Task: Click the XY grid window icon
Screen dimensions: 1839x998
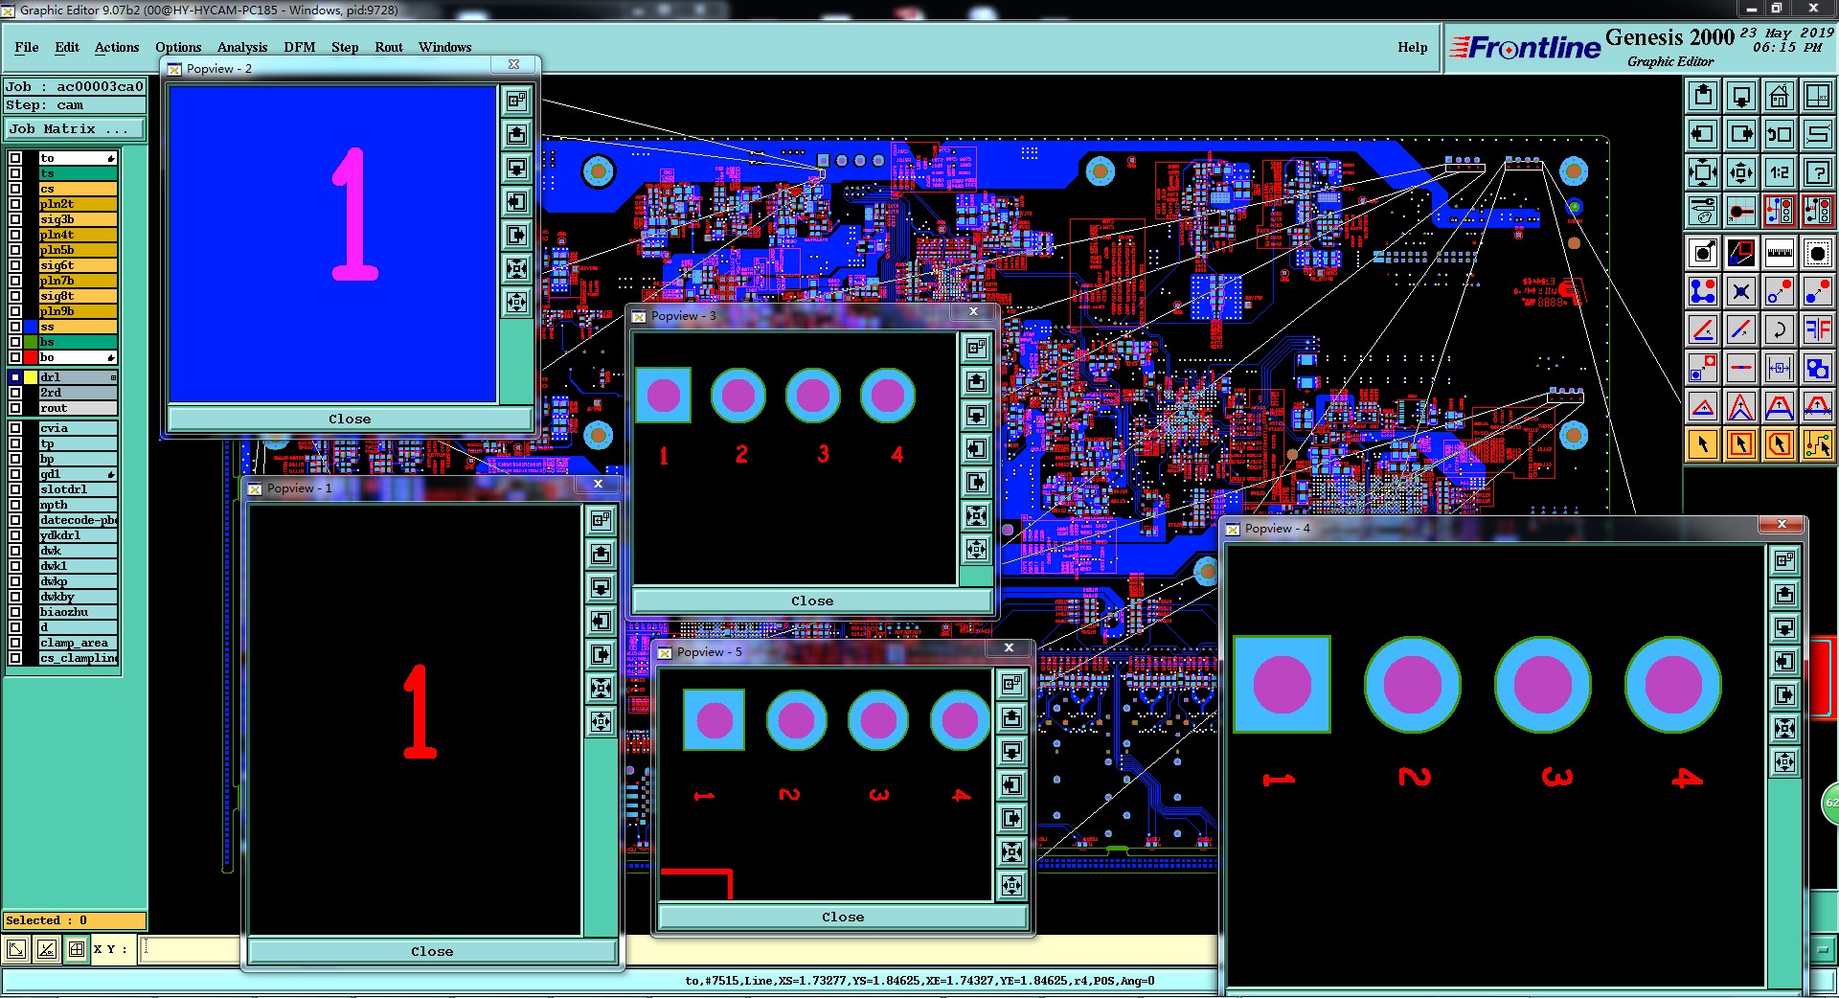Action: [x=1817, y=96]
